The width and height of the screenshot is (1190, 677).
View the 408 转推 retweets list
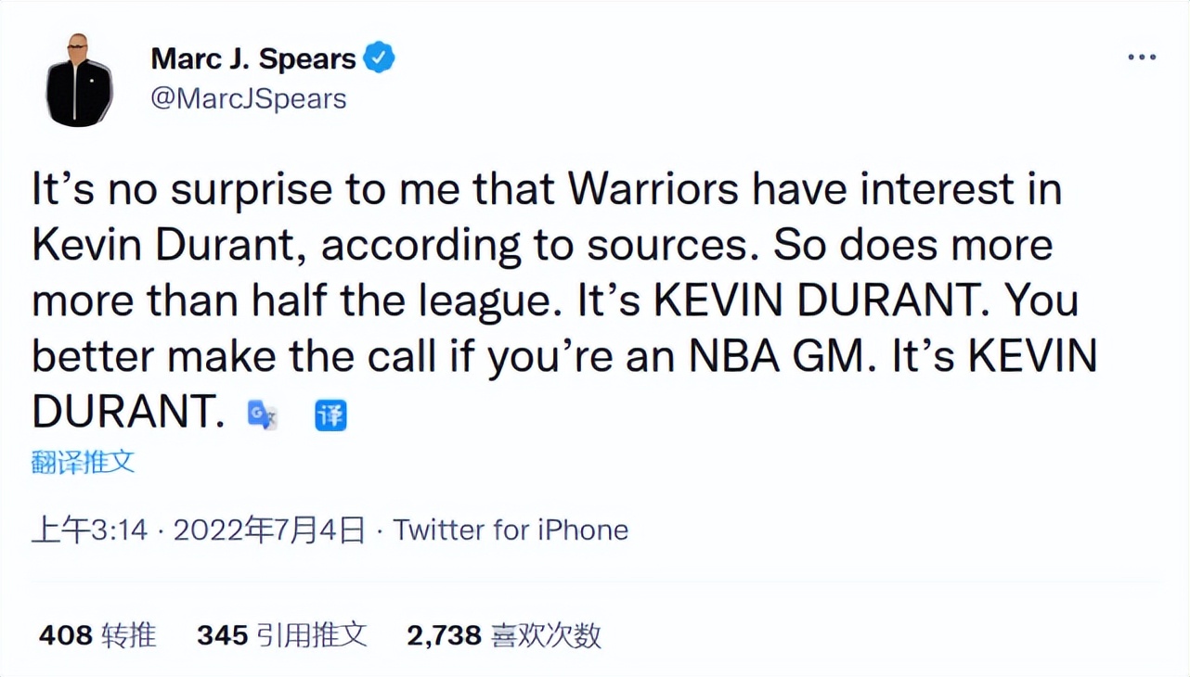click(97, 635)
